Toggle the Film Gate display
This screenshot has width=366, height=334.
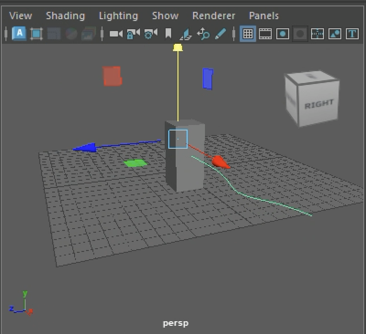(265, 34)
